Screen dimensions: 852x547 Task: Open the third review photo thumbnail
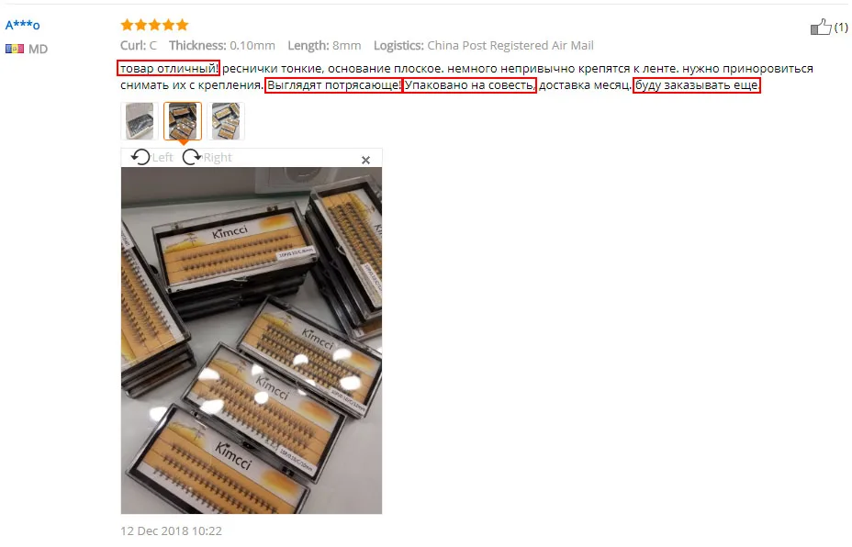[226, 121]
